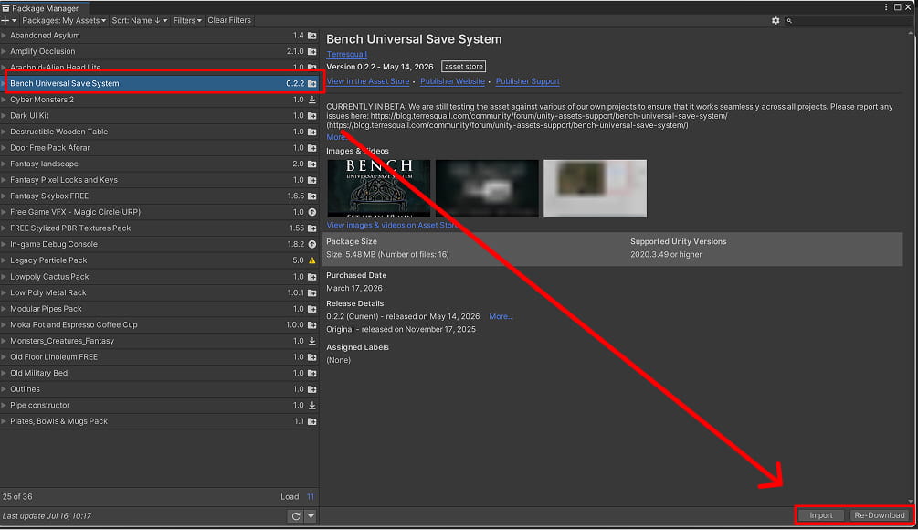The height and width of the screenshot is (530, 918).
Task: Click import icon for Low Poly Metal Rack
Action: 312,292
